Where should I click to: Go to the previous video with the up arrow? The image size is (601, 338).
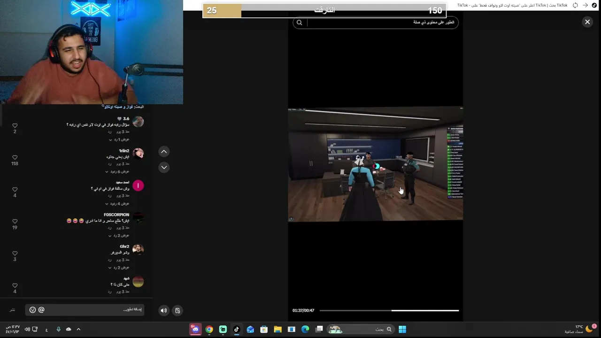(x=164, y=152)
